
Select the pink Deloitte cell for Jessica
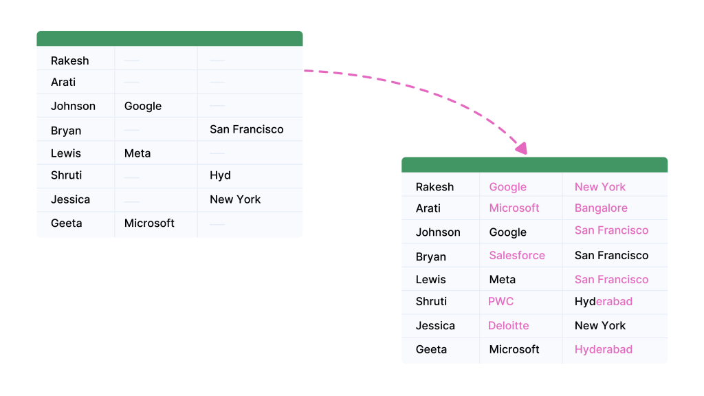point(521,326)
